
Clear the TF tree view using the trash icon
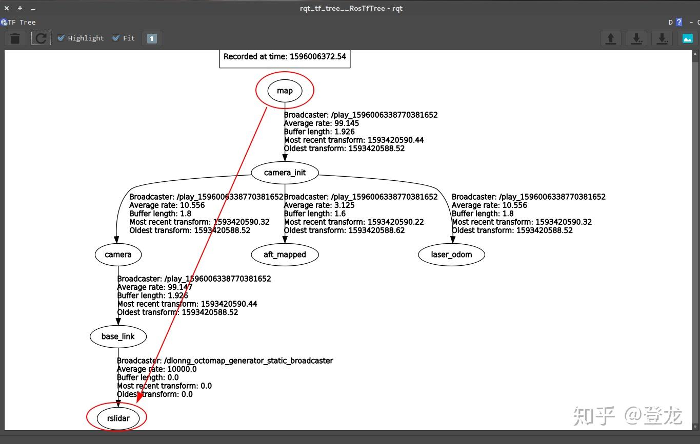click(x=15, y=38)
